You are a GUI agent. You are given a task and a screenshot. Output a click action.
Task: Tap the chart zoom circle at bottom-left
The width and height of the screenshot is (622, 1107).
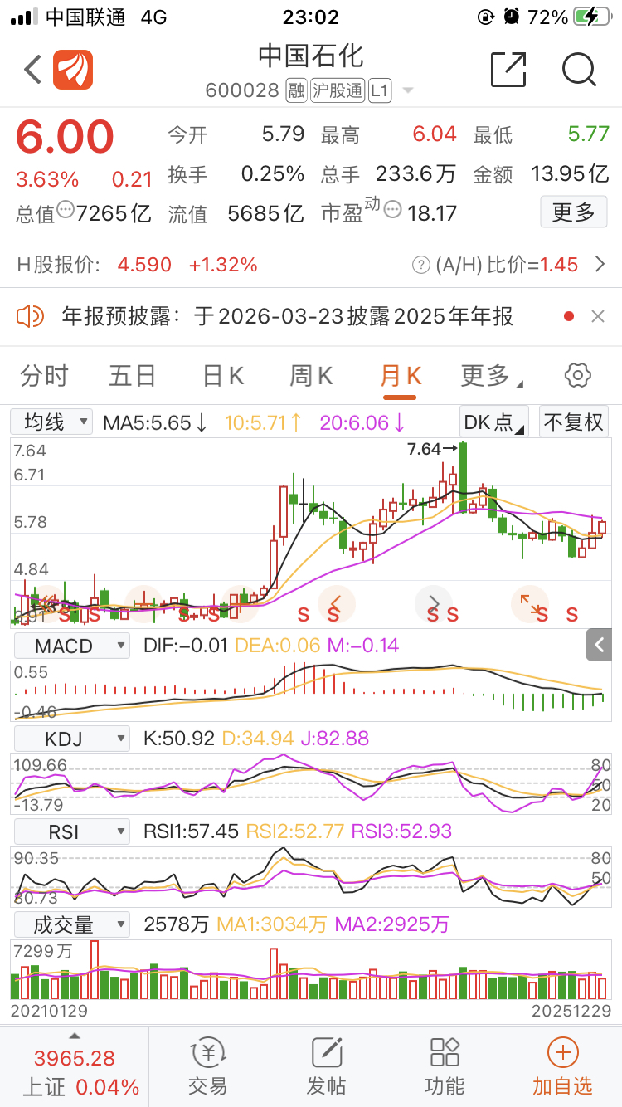pos(47,605)
